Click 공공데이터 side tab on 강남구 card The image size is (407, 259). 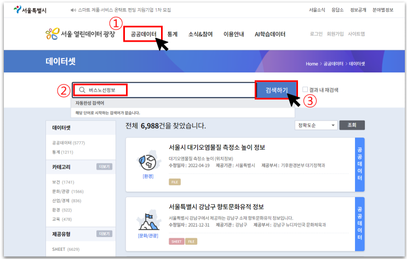tap(360, 224)
